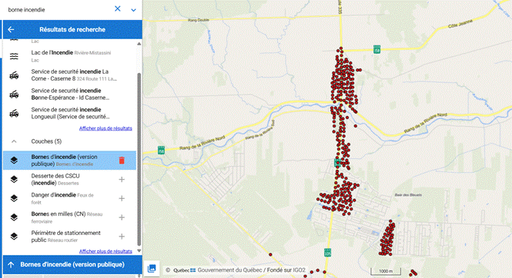This screenshot has width=512, height=278.
Task: Click the borne incendie search field
Action: point(59,10)
